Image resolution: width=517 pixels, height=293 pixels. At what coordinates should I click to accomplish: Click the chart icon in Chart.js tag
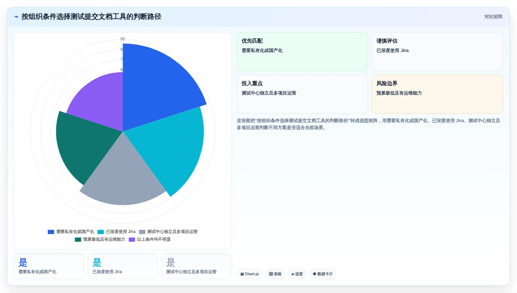[242, 274]
